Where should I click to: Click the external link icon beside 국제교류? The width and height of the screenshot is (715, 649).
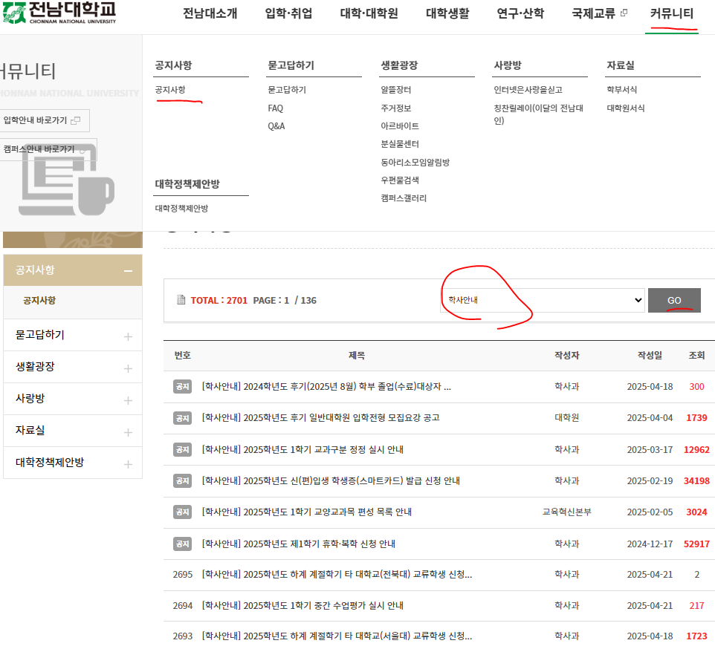(624, 13)
